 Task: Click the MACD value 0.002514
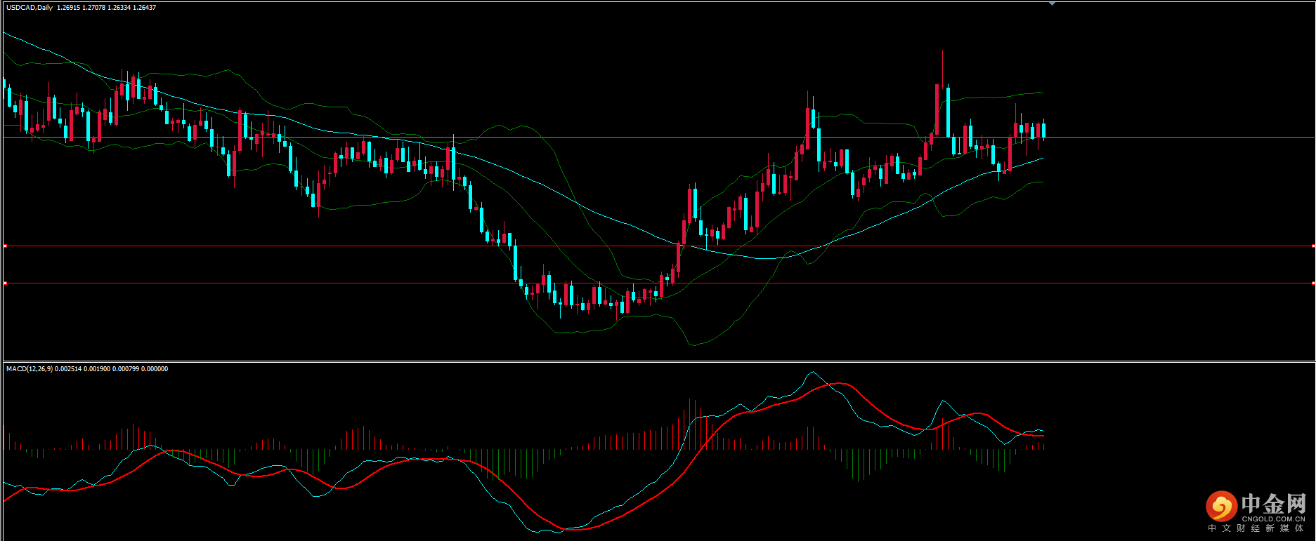68,369
